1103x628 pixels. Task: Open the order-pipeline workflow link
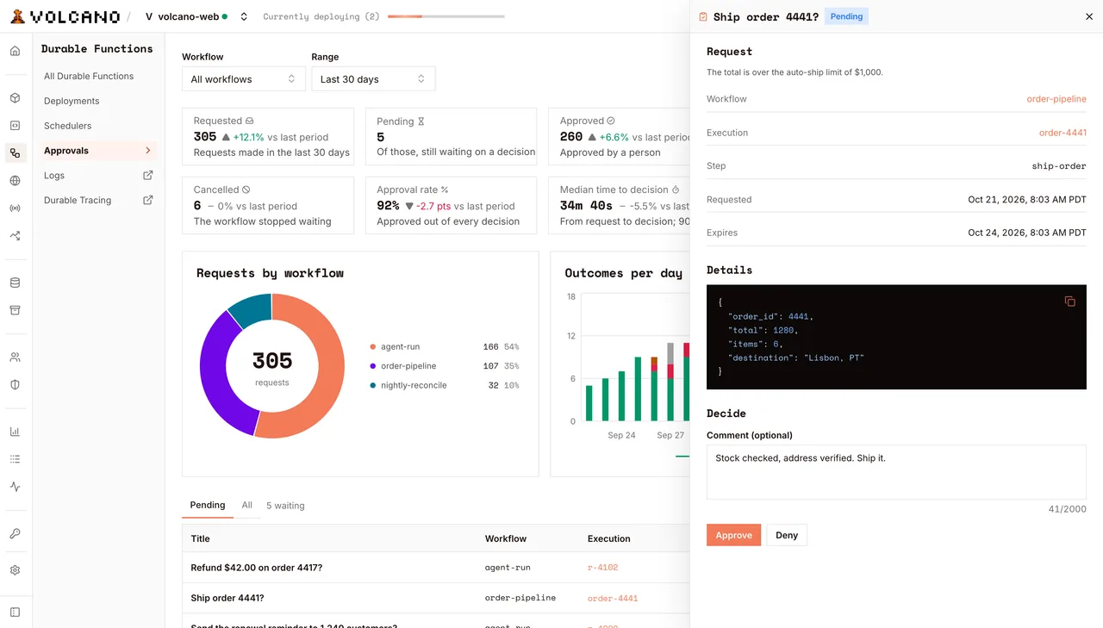click(1056, 99)
